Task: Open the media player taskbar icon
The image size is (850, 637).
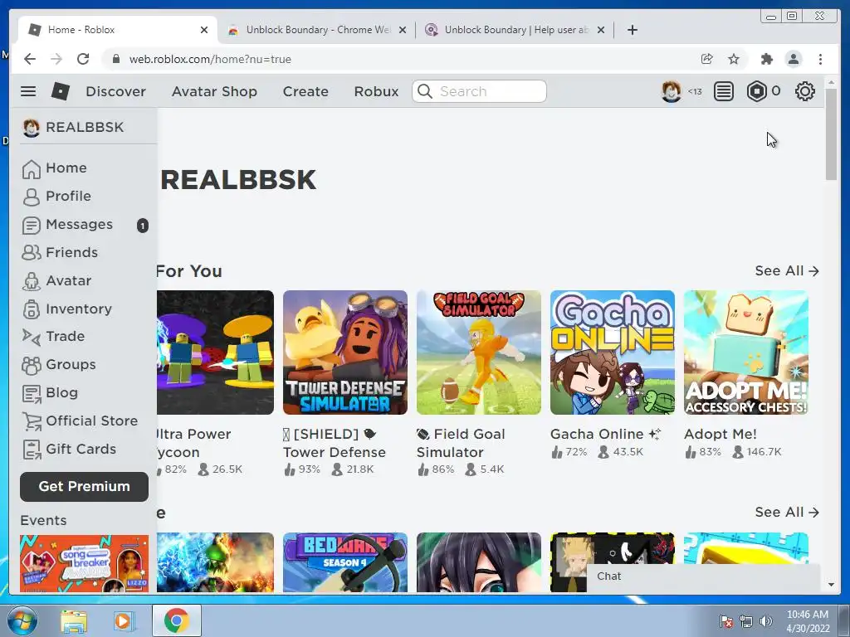Action: [123, 620]
